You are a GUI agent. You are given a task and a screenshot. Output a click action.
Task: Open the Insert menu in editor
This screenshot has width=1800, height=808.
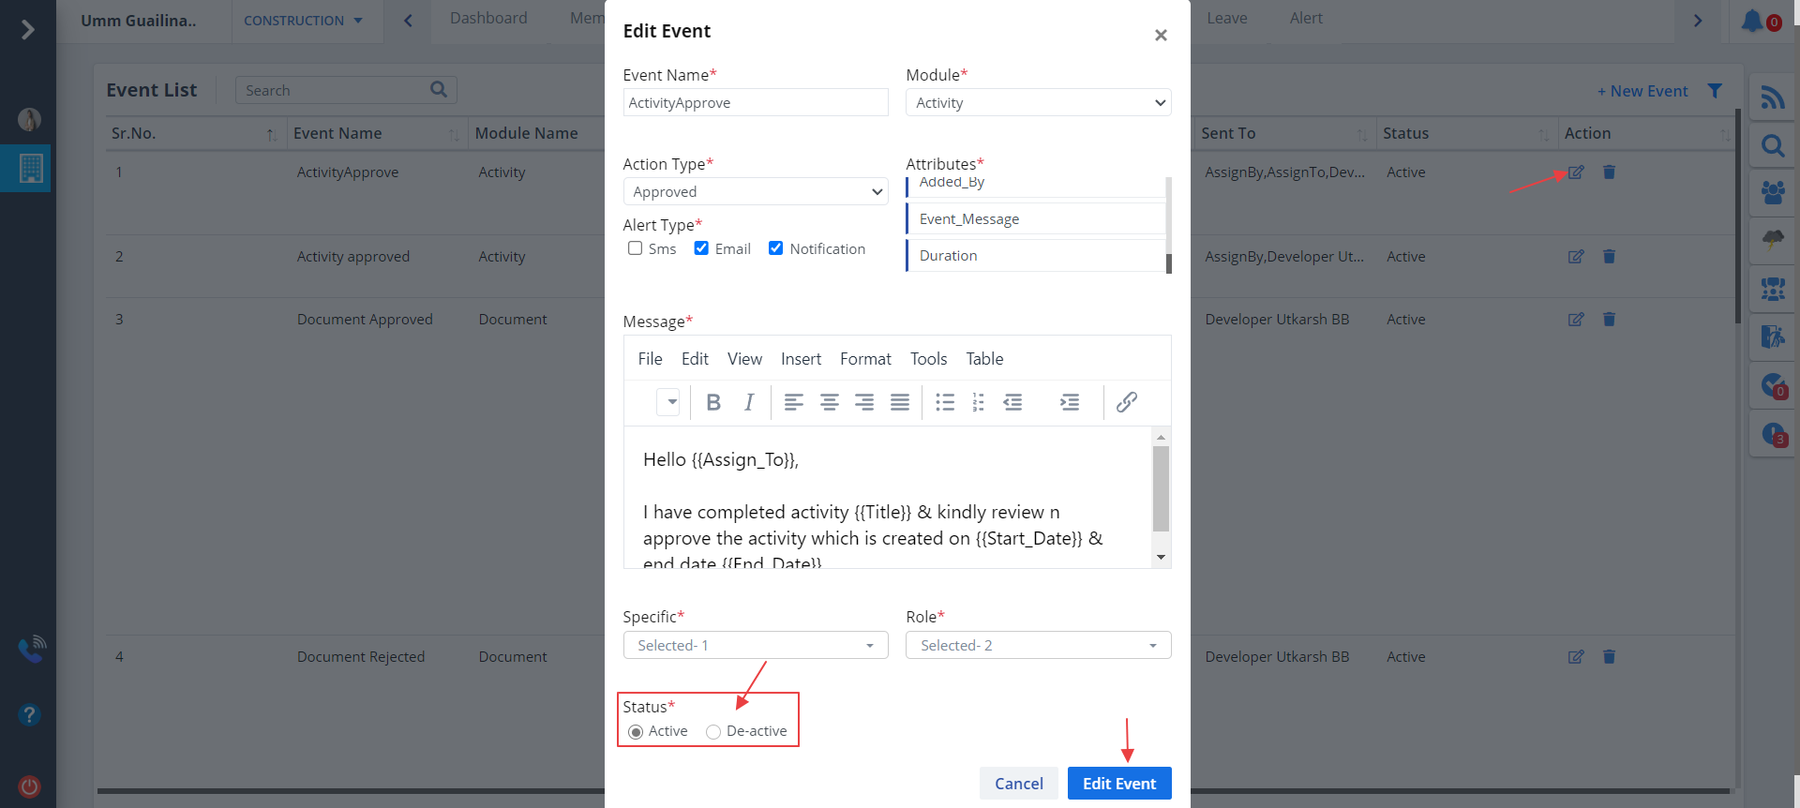[x=801, y=359]
